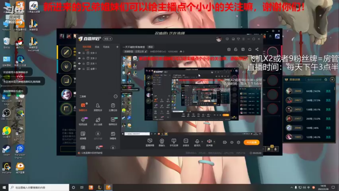
Task: Click the streamer avatar in 直播伴侣 title bar
Action: 219,39
